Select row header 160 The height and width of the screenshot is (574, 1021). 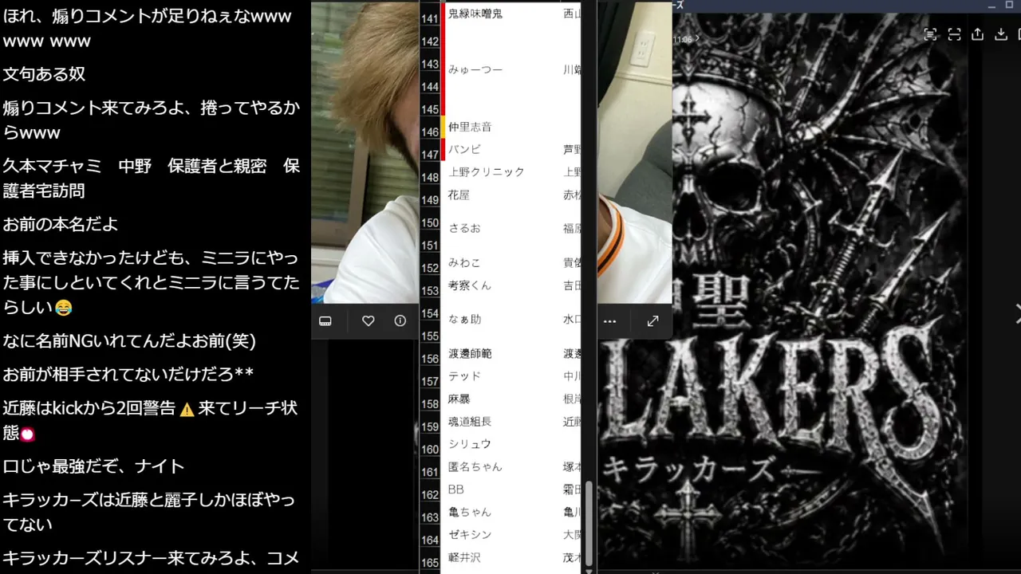(430, 450)
